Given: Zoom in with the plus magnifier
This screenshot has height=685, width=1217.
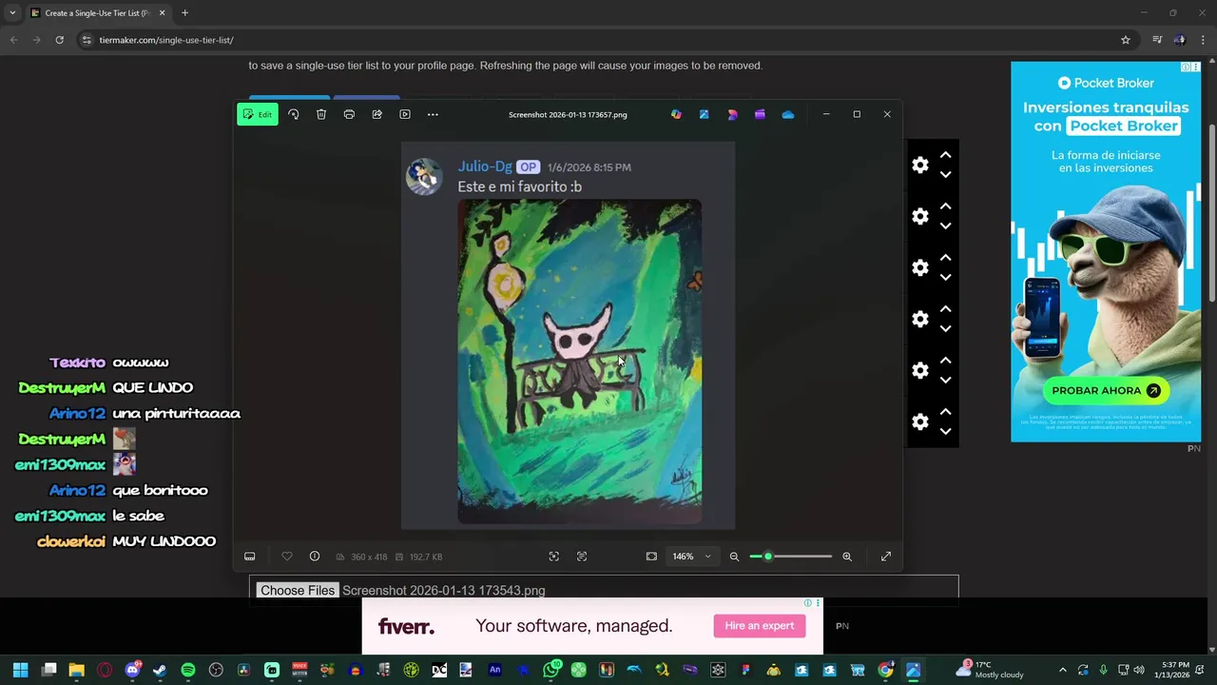Looking at the screenshot, I should (x=846, y=557).
